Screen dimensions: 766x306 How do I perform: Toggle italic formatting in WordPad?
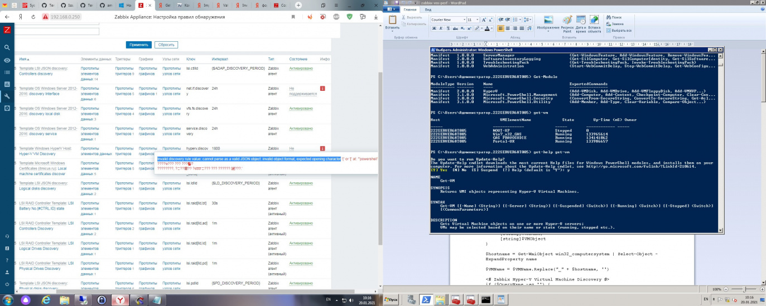click(440, 28)
